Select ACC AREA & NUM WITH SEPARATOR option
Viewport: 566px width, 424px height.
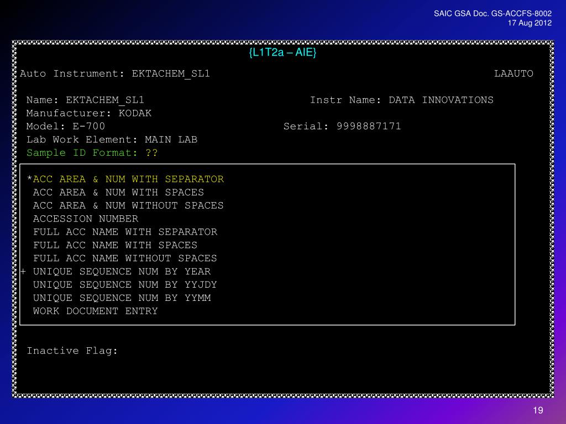click(128, 179)
